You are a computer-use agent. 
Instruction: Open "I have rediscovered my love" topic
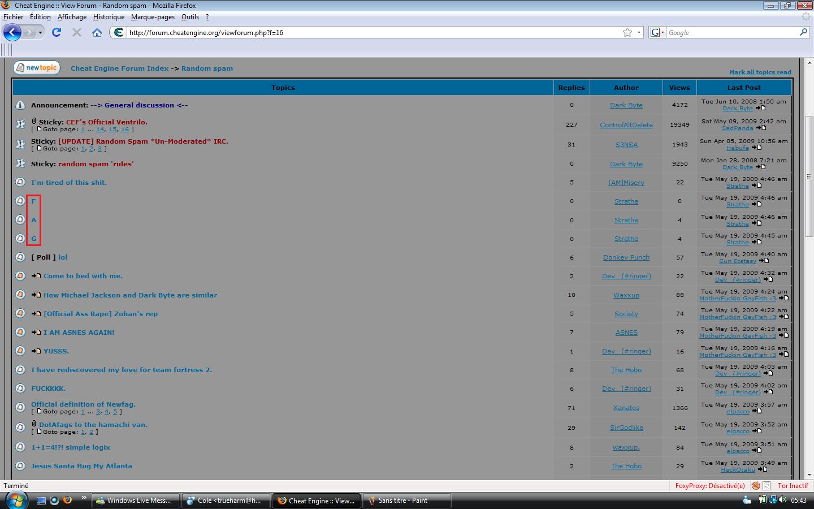(122, 370)
